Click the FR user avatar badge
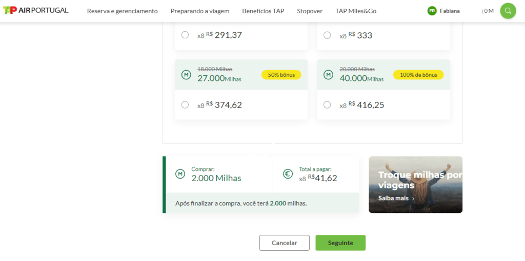 (432, 11)
